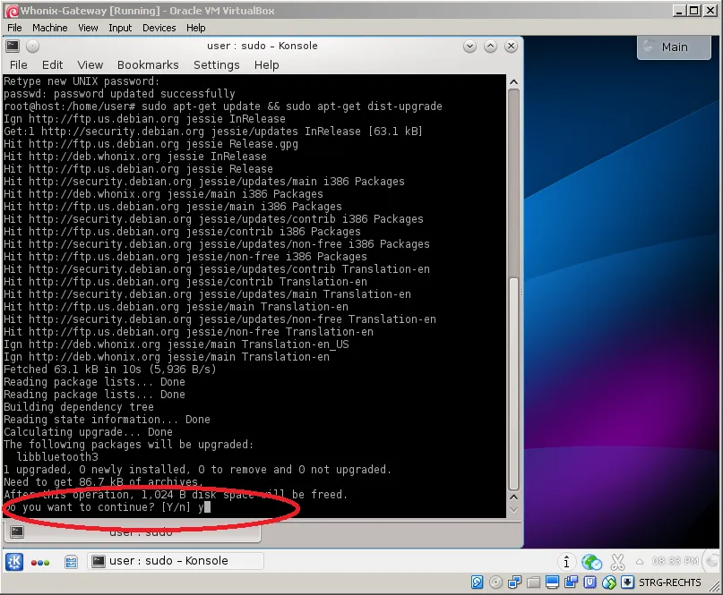The width and height of the screenshot is (723, 595).
Task: Click the Main desktop toolbox button
Action: 674,47
